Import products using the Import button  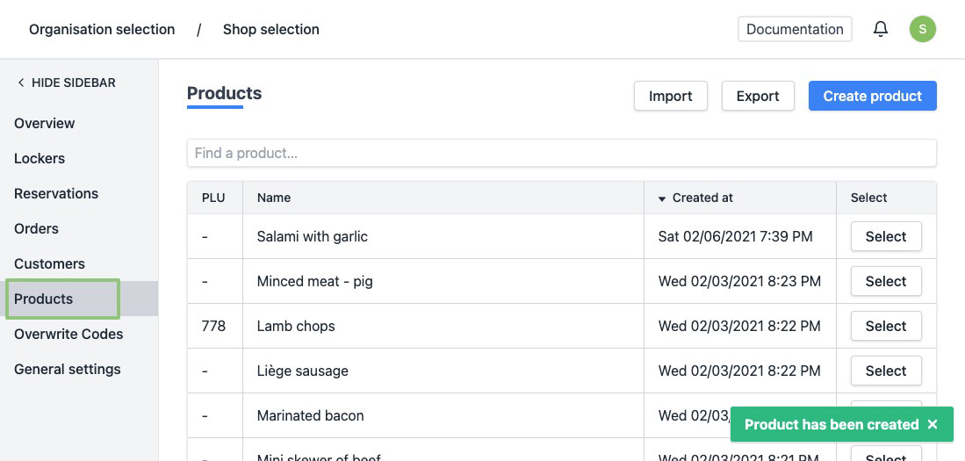pyautogui.click(x=670, y=96)
